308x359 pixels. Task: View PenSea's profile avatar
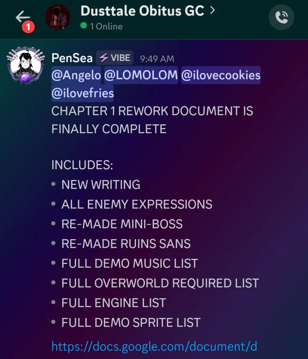[x=26, y=65]
